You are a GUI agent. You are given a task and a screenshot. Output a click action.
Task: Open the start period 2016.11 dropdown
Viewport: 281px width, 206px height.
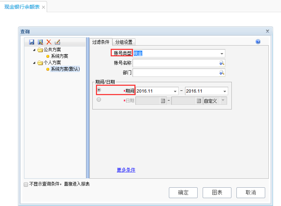[x=175, y=91]
